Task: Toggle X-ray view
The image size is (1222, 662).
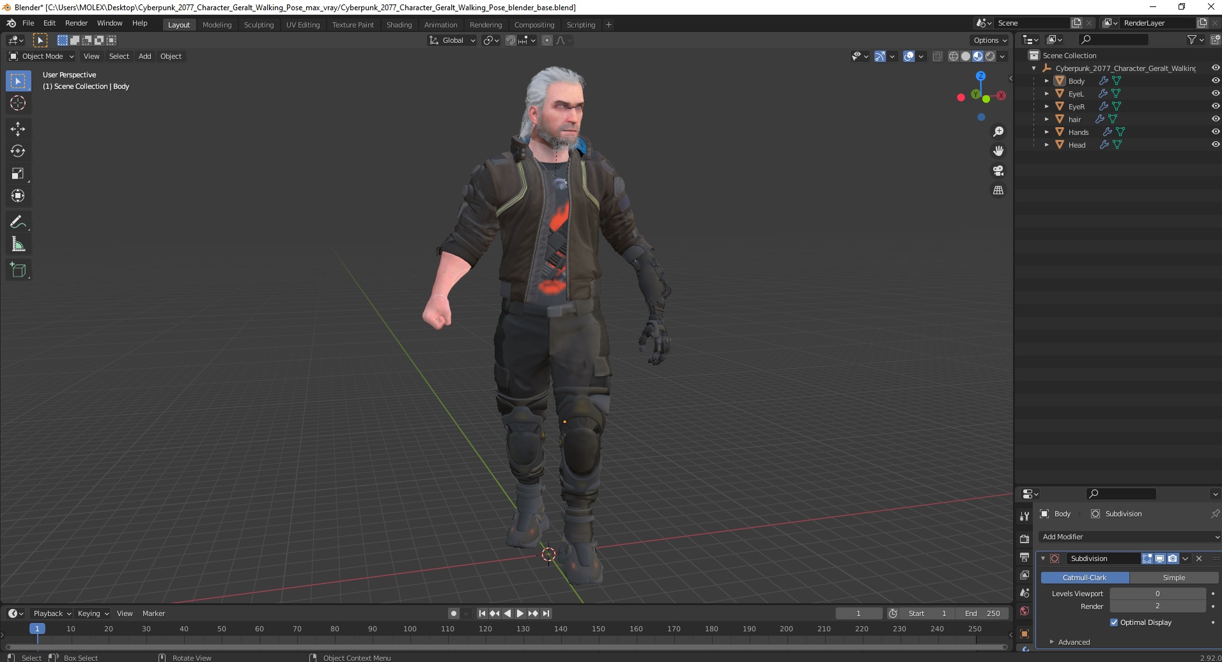Action: point(937,56)
